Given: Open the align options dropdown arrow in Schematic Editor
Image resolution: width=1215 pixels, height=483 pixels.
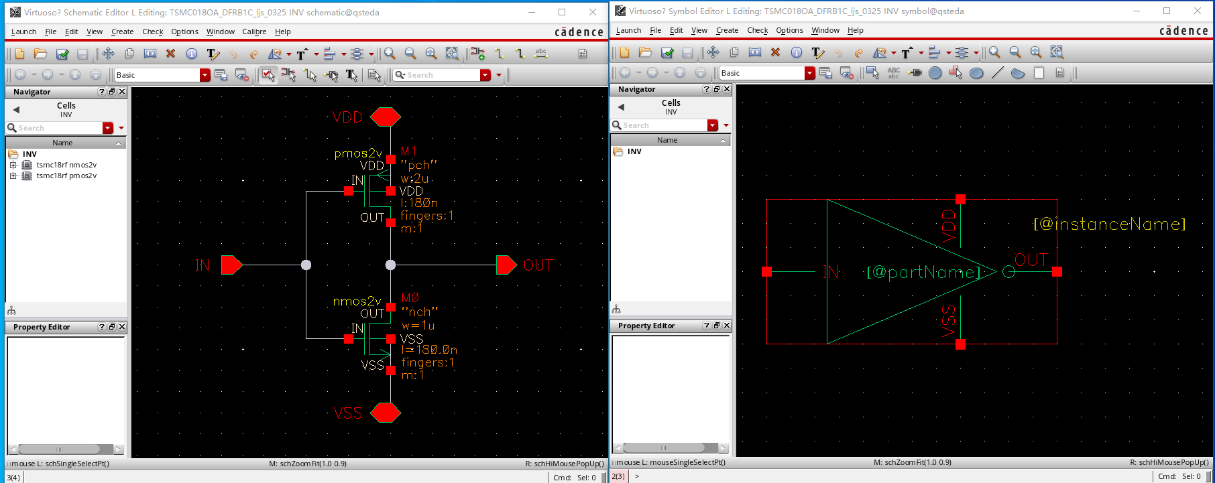Looking at the screenshot, I should point(344,54).
